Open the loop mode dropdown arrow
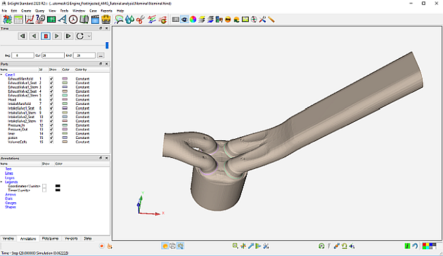443x256 pixels. coord(89,36)
